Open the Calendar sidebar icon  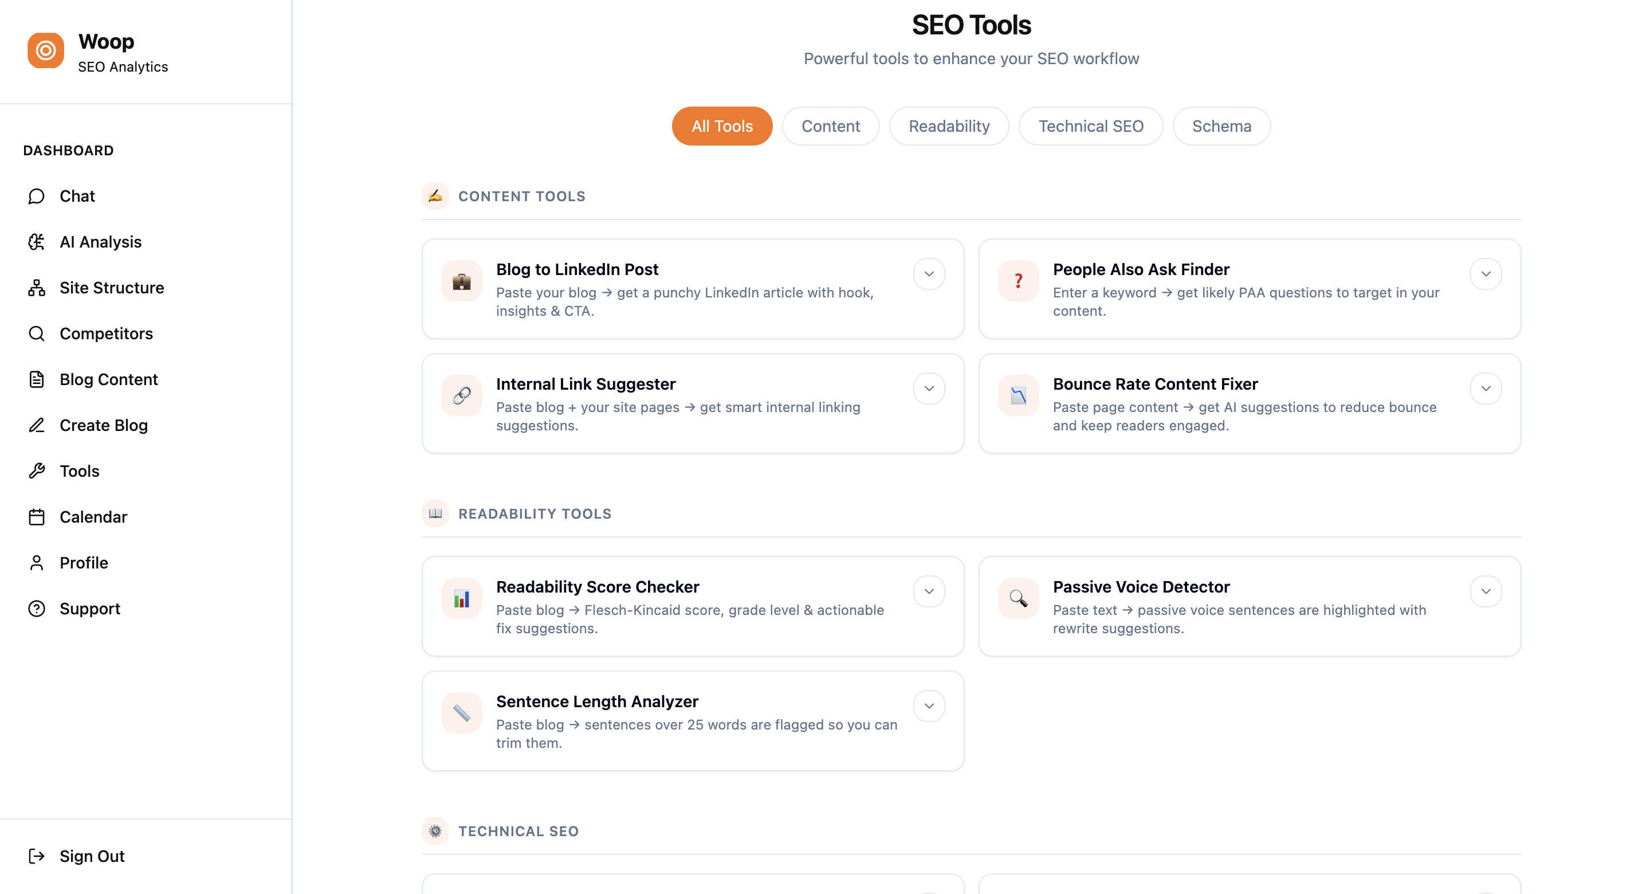coord(37,516)
